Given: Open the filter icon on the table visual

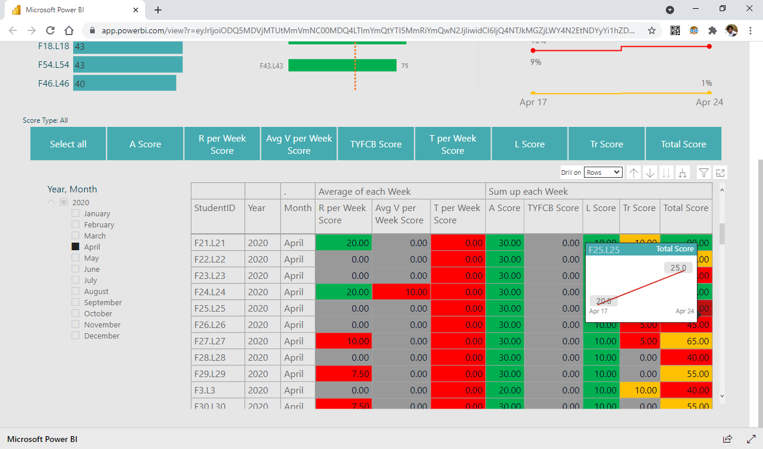Looking at the screenshot, I should tap(703, 172).
